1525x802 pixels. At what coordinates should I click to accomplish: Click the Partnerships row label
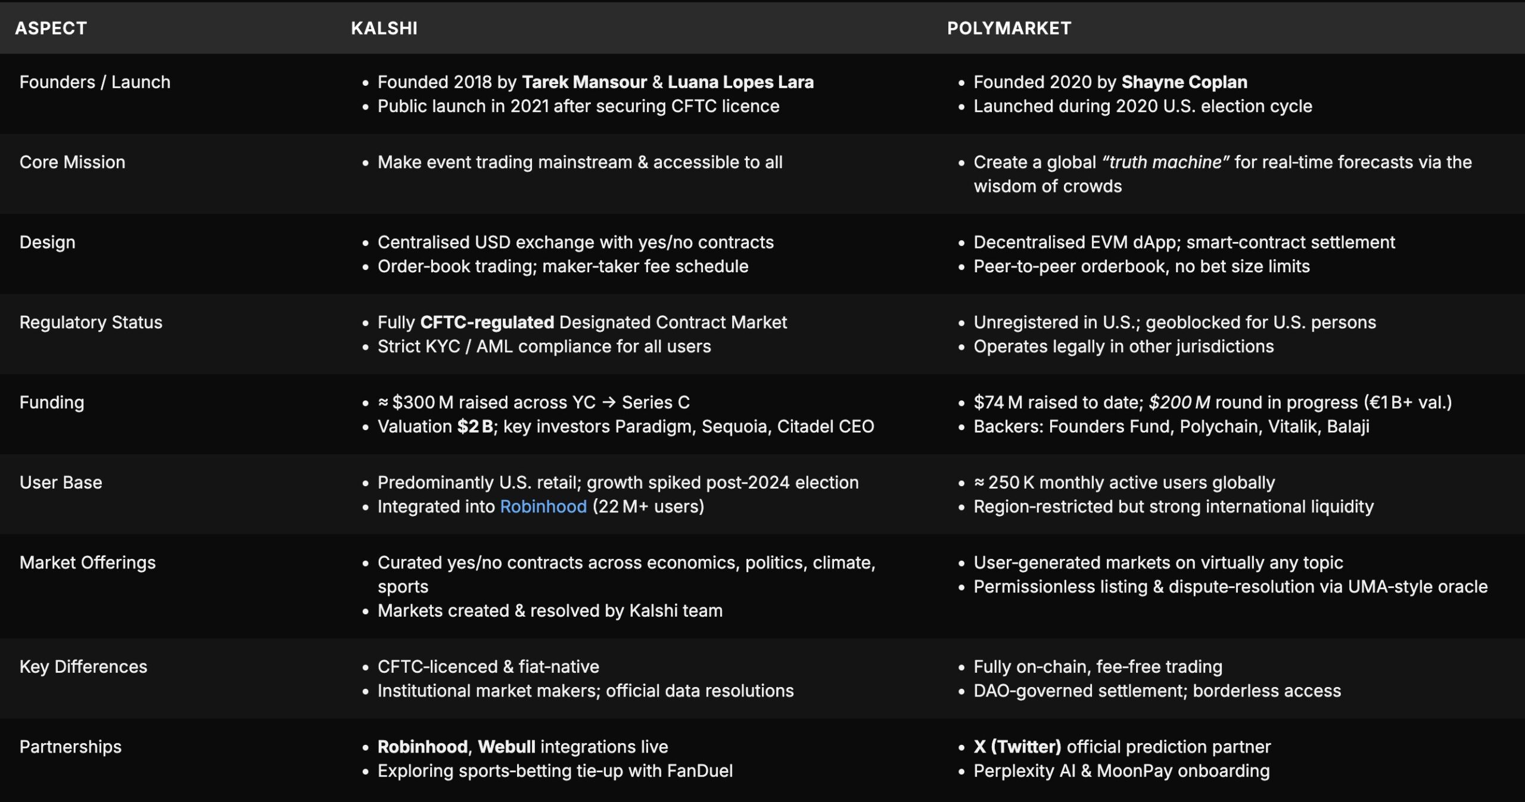tap(70, 747)
